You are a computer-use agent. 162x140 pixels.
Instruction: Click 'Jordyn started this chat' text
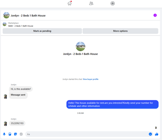(x=72, y=79)
